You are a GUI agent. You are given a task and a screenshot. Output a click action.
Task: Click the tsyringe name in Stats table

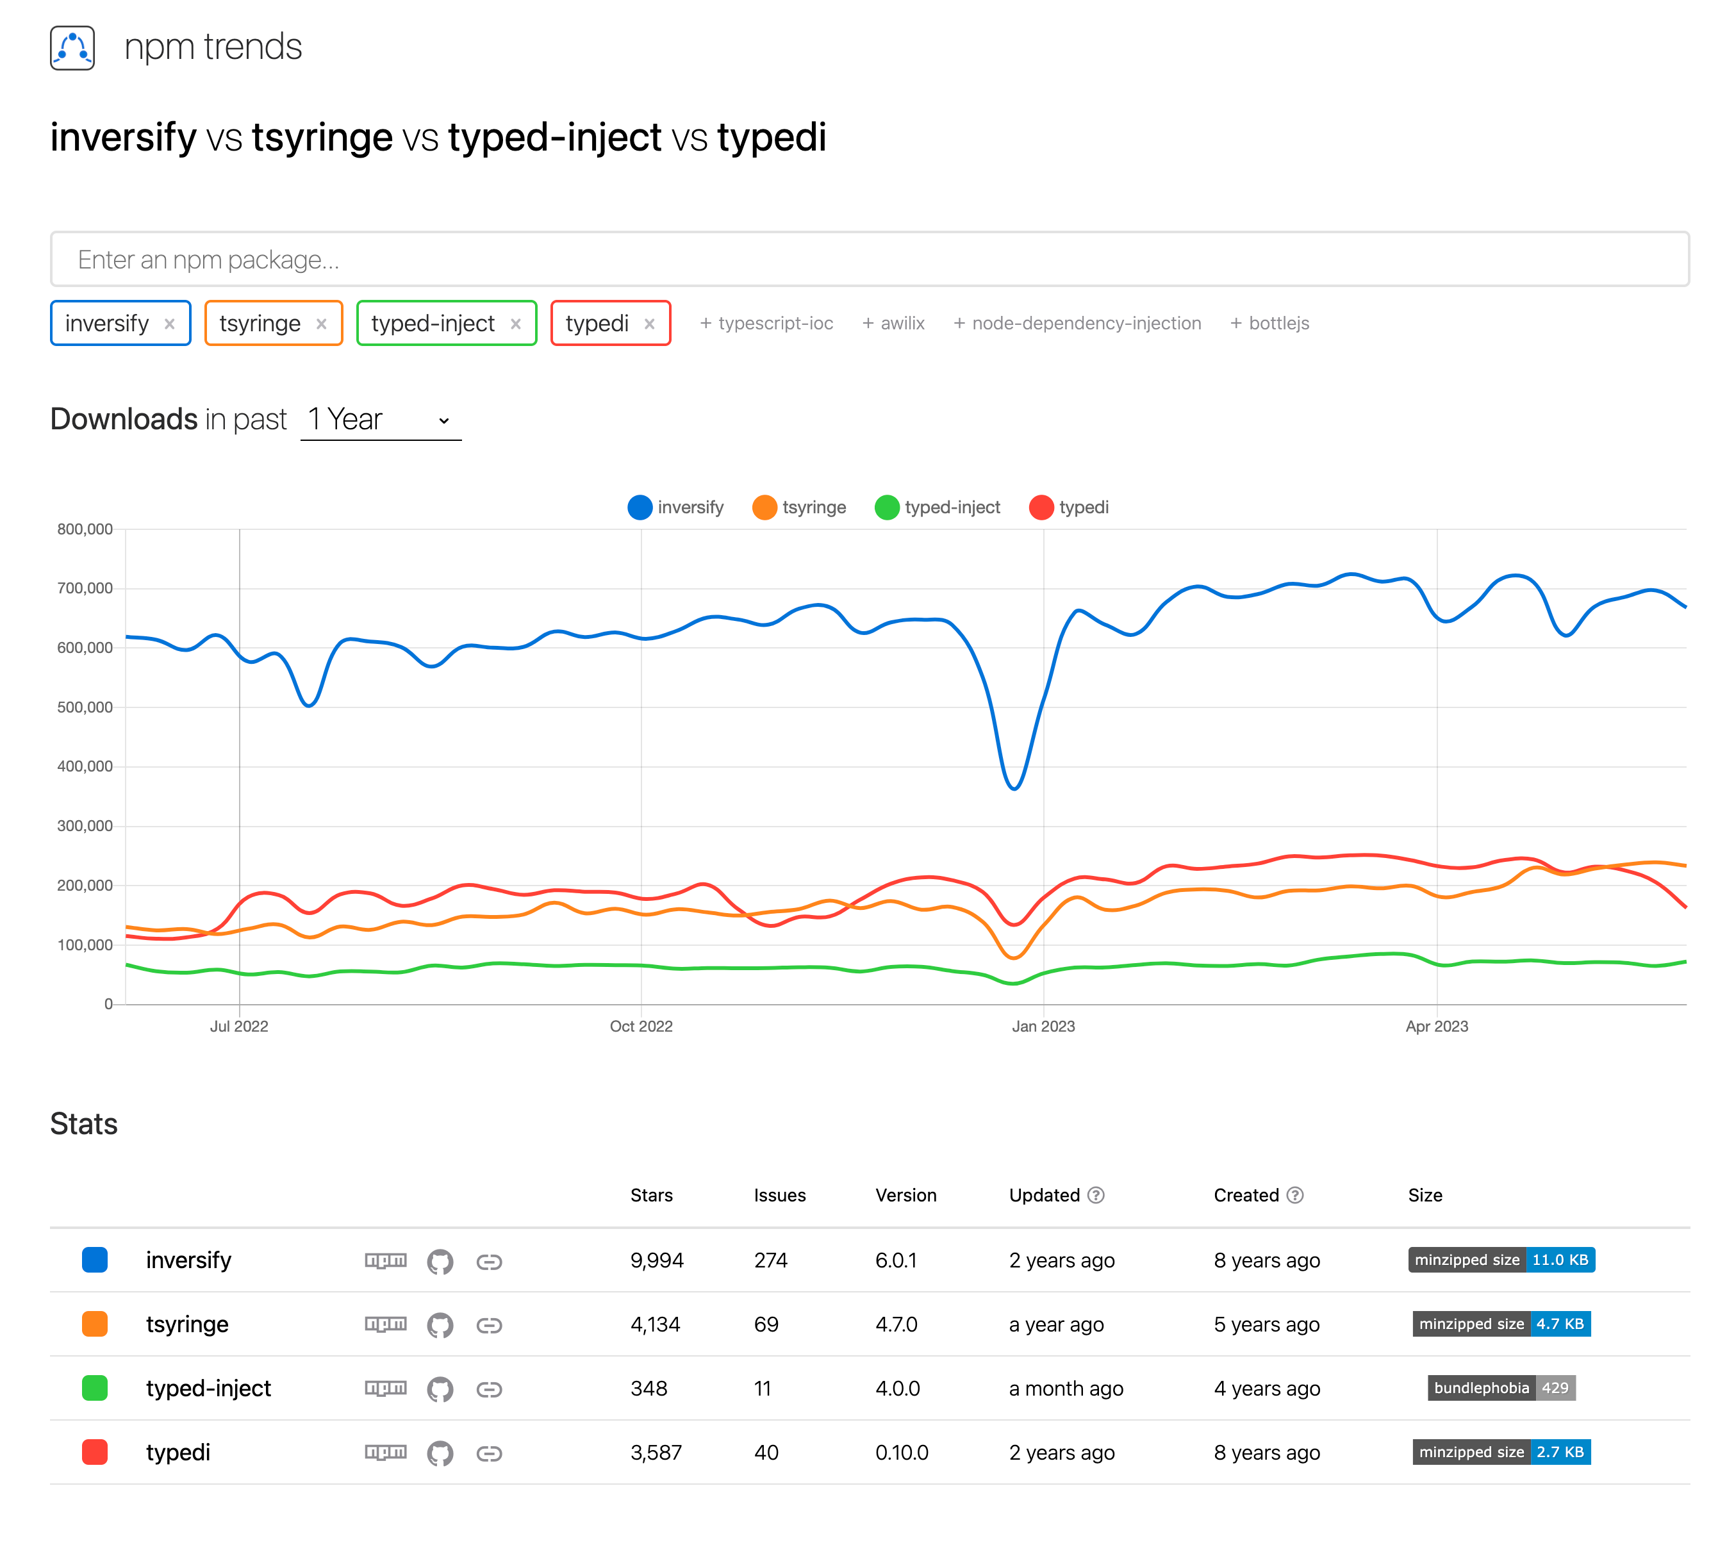coord(187,1325)
